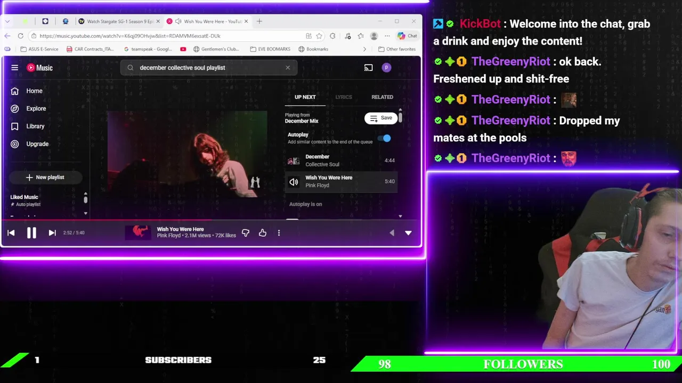Open the browser tab list dropdown
682x383 pixels.
pos(7,21)
